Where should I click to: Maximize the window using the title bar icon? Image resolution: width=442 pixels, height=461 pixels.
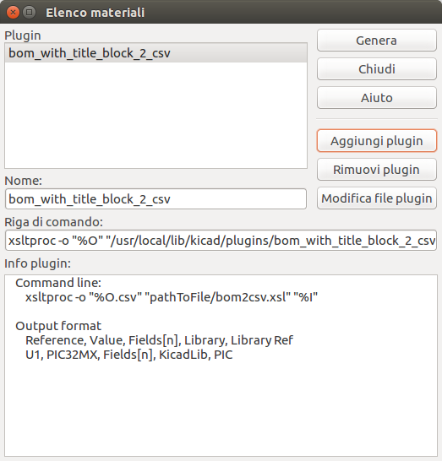point(29,13)
